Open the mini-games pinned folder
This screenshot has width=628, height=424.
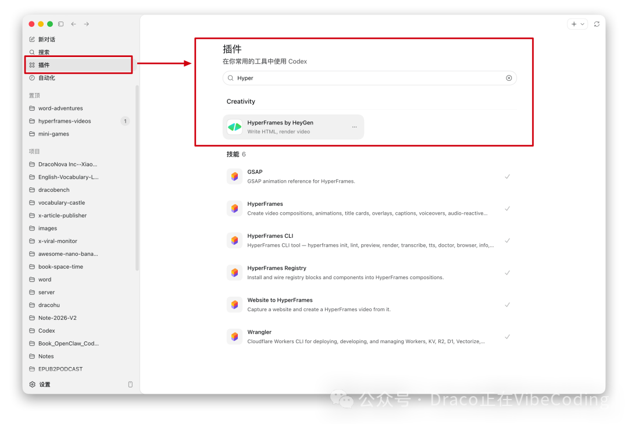pyautogui.click(x=80, y=134)
